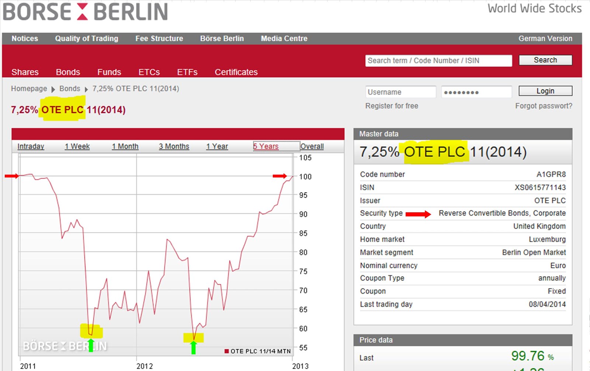Switch to the German Version
Image resolution: width=590 pixels, height=371 pixels.
point(545,38)
